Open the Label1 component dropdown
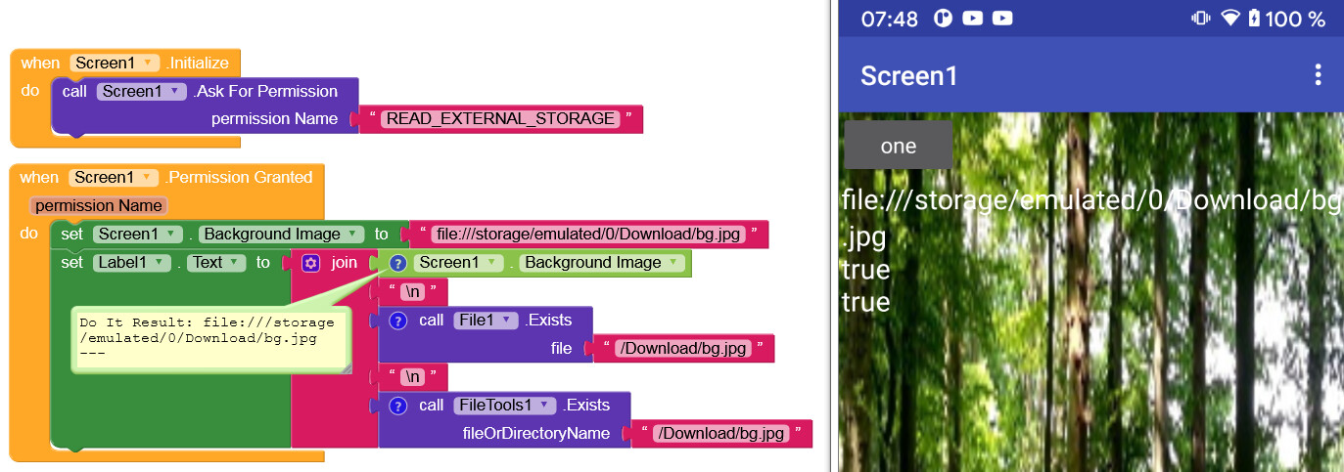This screenshot has width=1344, height=472. click(132, 262)
